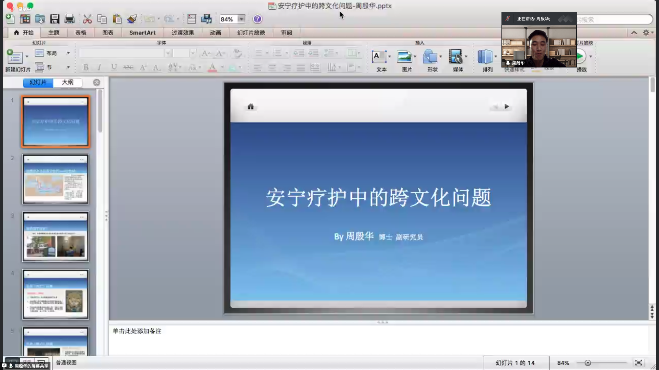Click the Cut scissors icon
659x370 pixels.
(87, 19)
